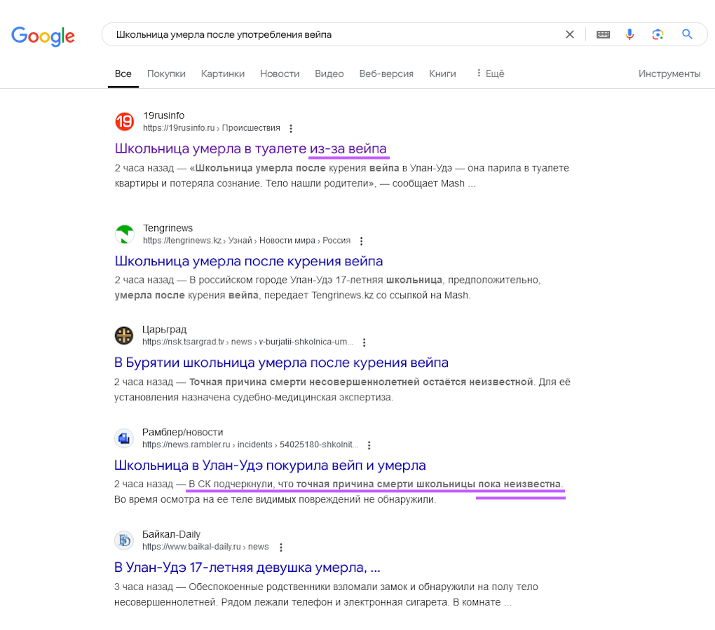Start voice search with the microphone icon
Image resolution: width=715 pixels, height=630 pixels.
629,34
